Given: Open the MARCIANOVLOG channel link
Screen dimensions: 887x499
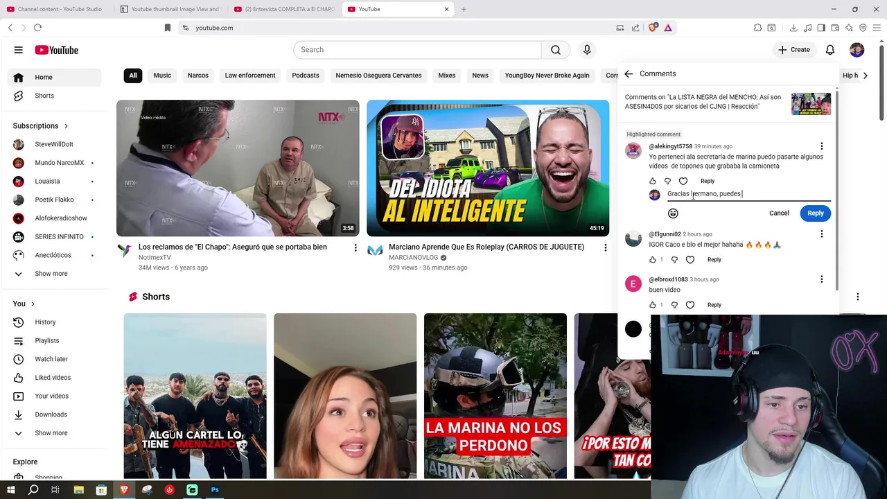Looking at the screenshot, I should [413, 258].
